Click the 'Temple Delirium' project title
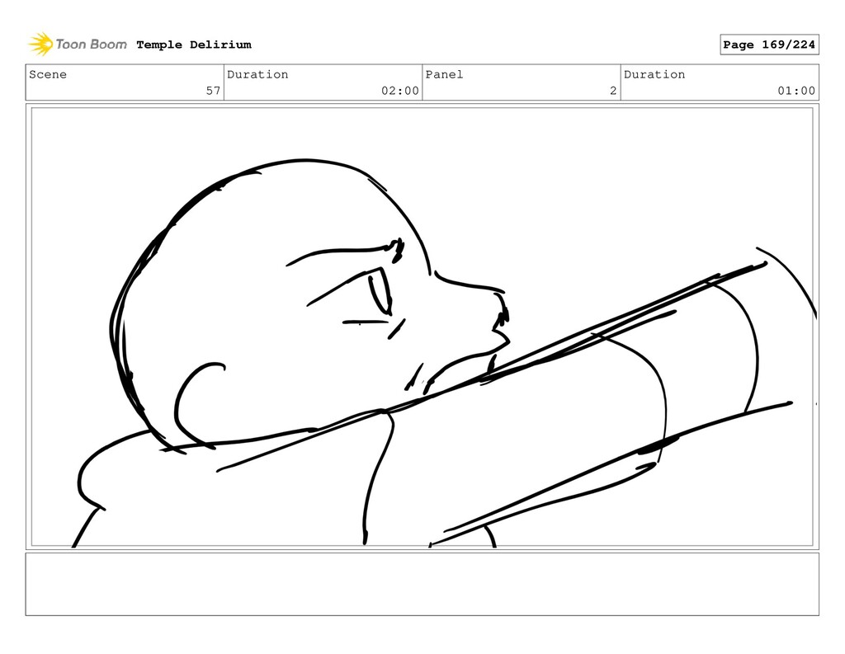Screen dimensions: 845x654 tap(194, 45)
